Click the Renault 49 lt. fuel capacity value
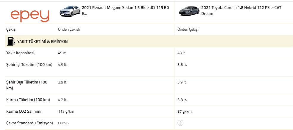Image resolution: width=293 pixels, height=130 pixels. [x=62, y=53]
